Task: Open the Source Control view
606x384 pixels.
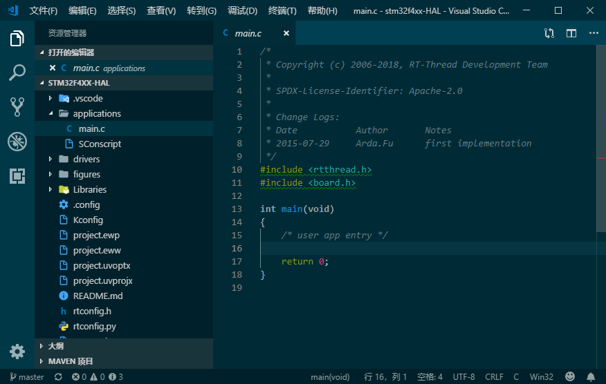Action: coord(17,107)
